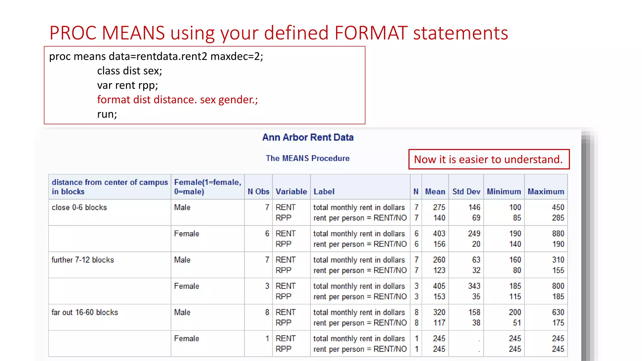642x361 pixels.
Task: Click the slide title 'PROC MEANS using your defined FORMAT statements'
Action: coord(279,33)
